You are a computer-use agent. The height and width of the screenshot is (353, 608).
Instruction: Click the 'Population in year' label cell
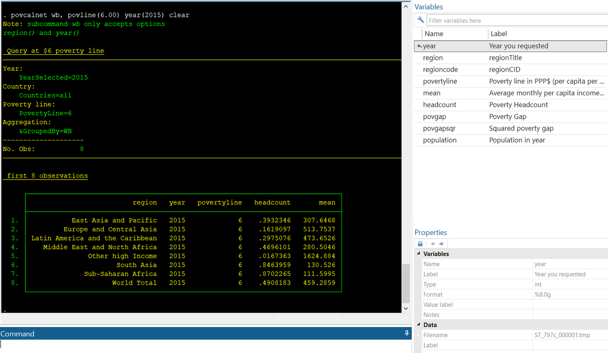517,140
